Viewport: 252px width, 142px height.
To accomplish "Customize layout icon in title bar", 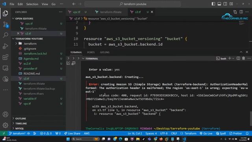I will tap(231, 4).
